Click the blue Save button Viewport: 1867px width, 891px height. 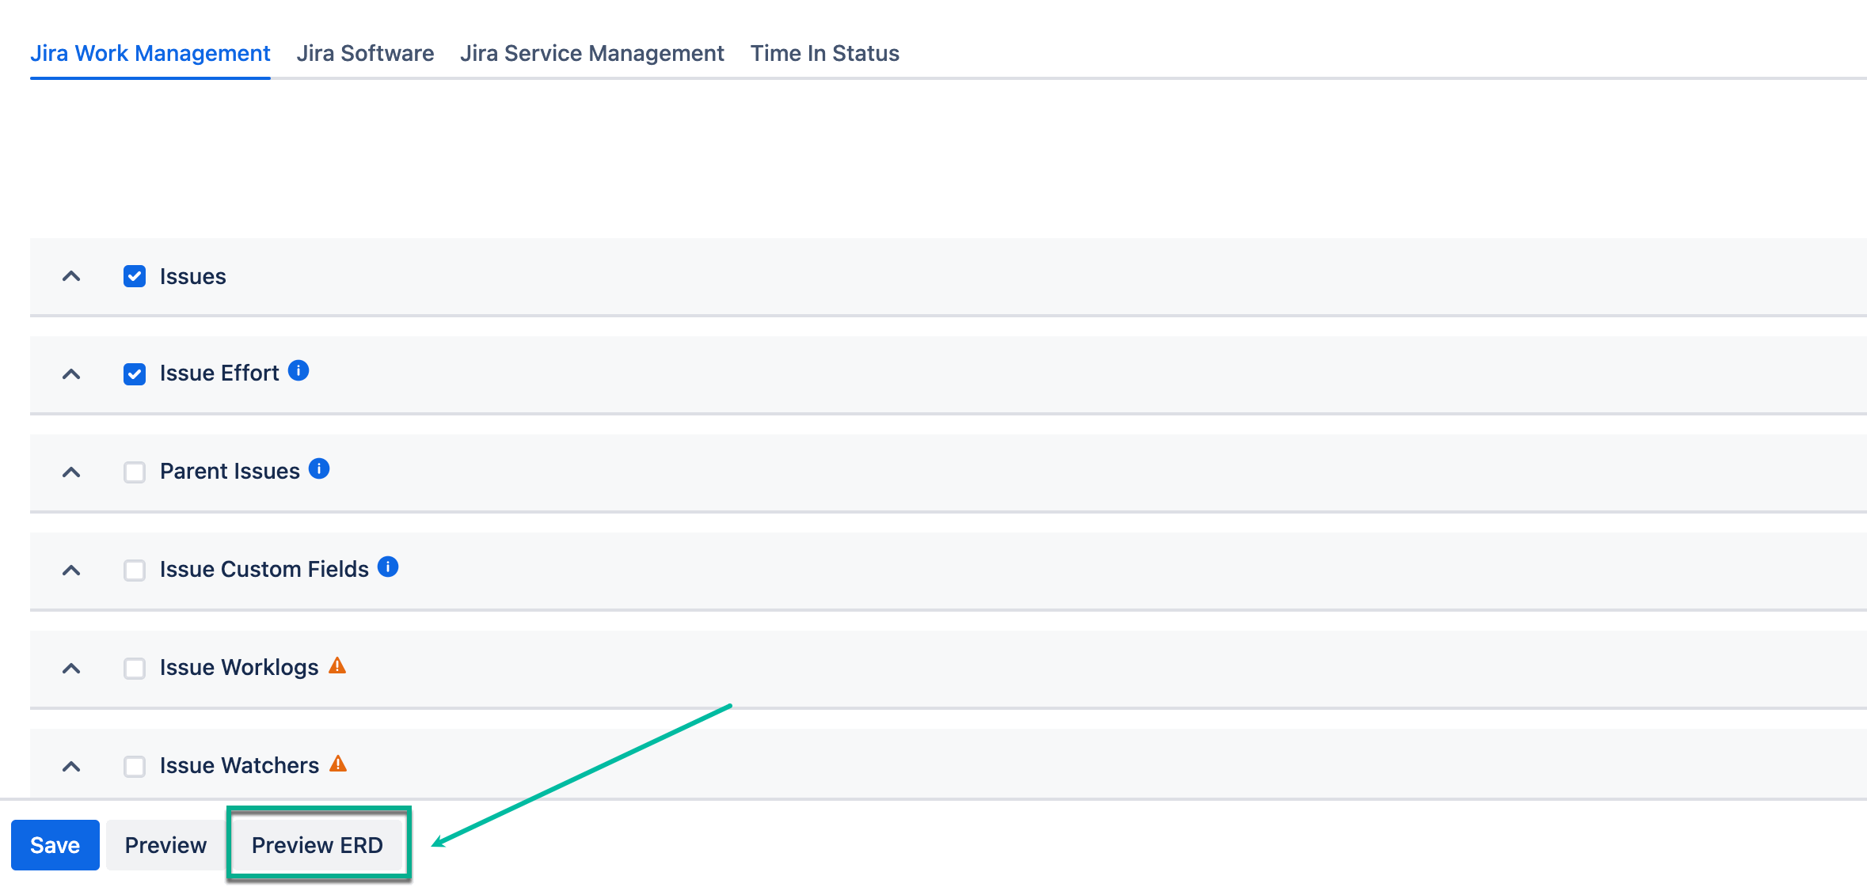(x=55, y=845)
